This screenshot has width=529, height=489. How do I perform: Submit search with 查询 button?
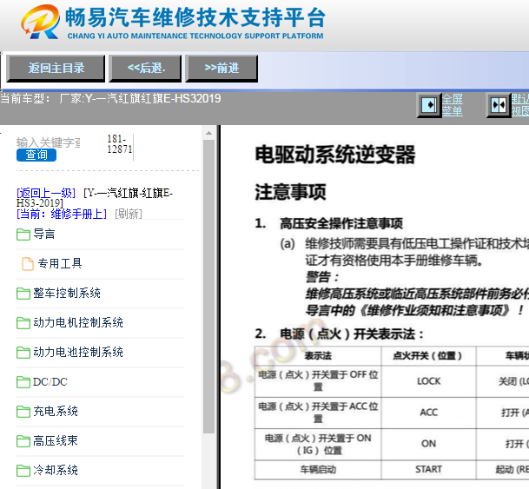point(36,155)
